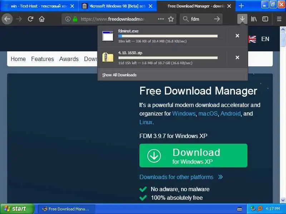
Task: Toggle the sidebar view icon
Action: point(265,19)
